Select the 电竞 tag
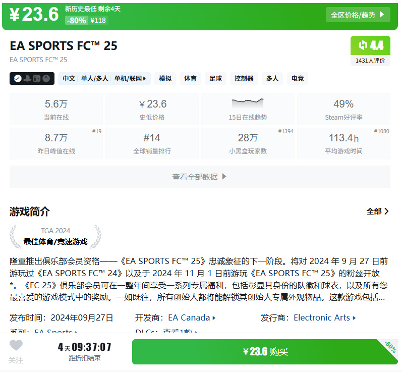The image size is (402, 372). 298,79
